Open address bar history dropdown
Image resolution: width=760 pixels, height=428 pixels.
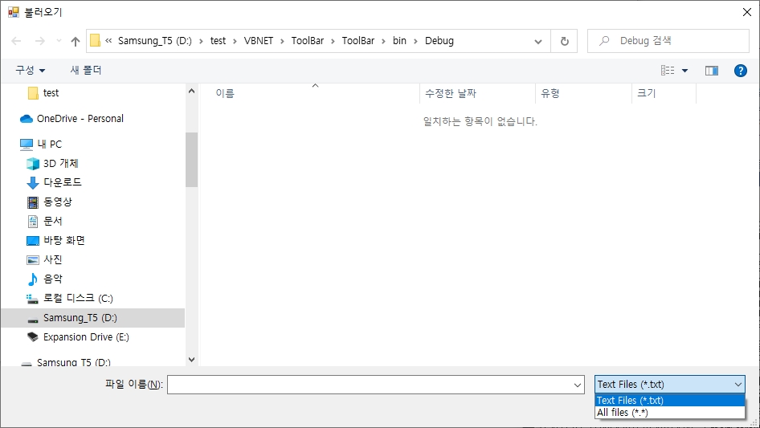pyautogui.click(x=538, y=41)
